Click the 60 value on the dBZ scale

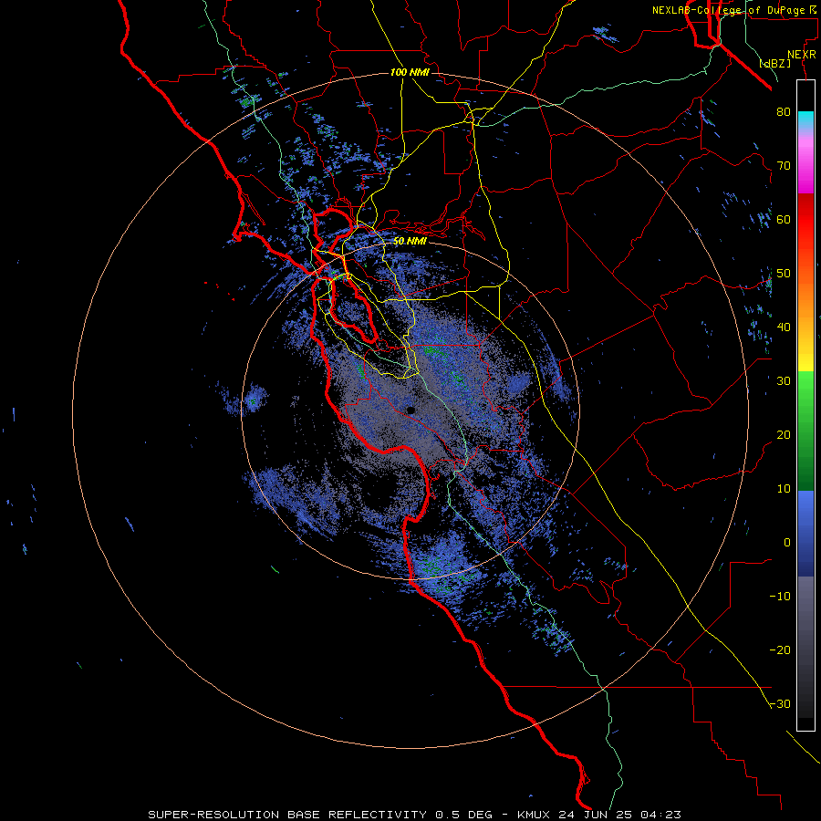(784, 219)
